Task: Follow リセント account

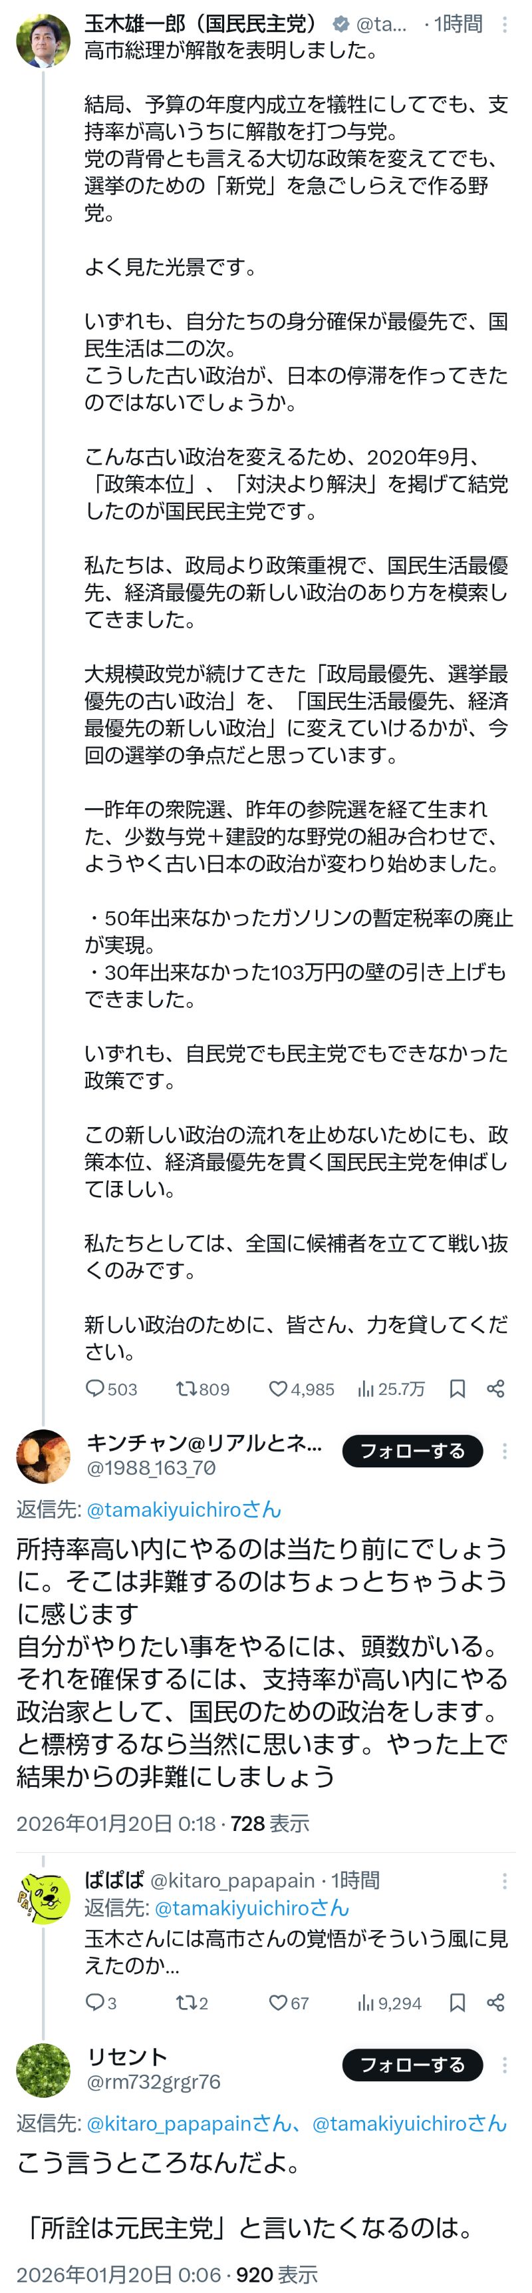Action: click(412, 2065)
